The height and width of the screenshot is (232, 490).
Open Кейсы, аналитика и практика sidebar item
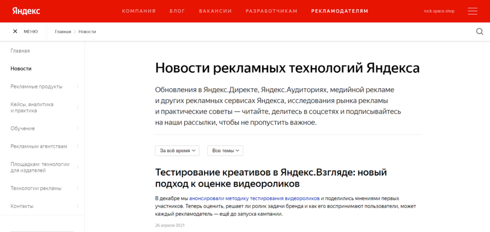click(32, 107)
